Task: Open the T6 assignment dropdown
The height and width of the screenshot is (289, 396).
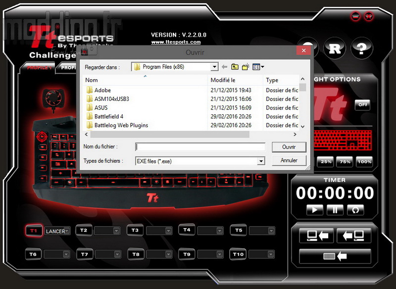Action: coord(66,254)
